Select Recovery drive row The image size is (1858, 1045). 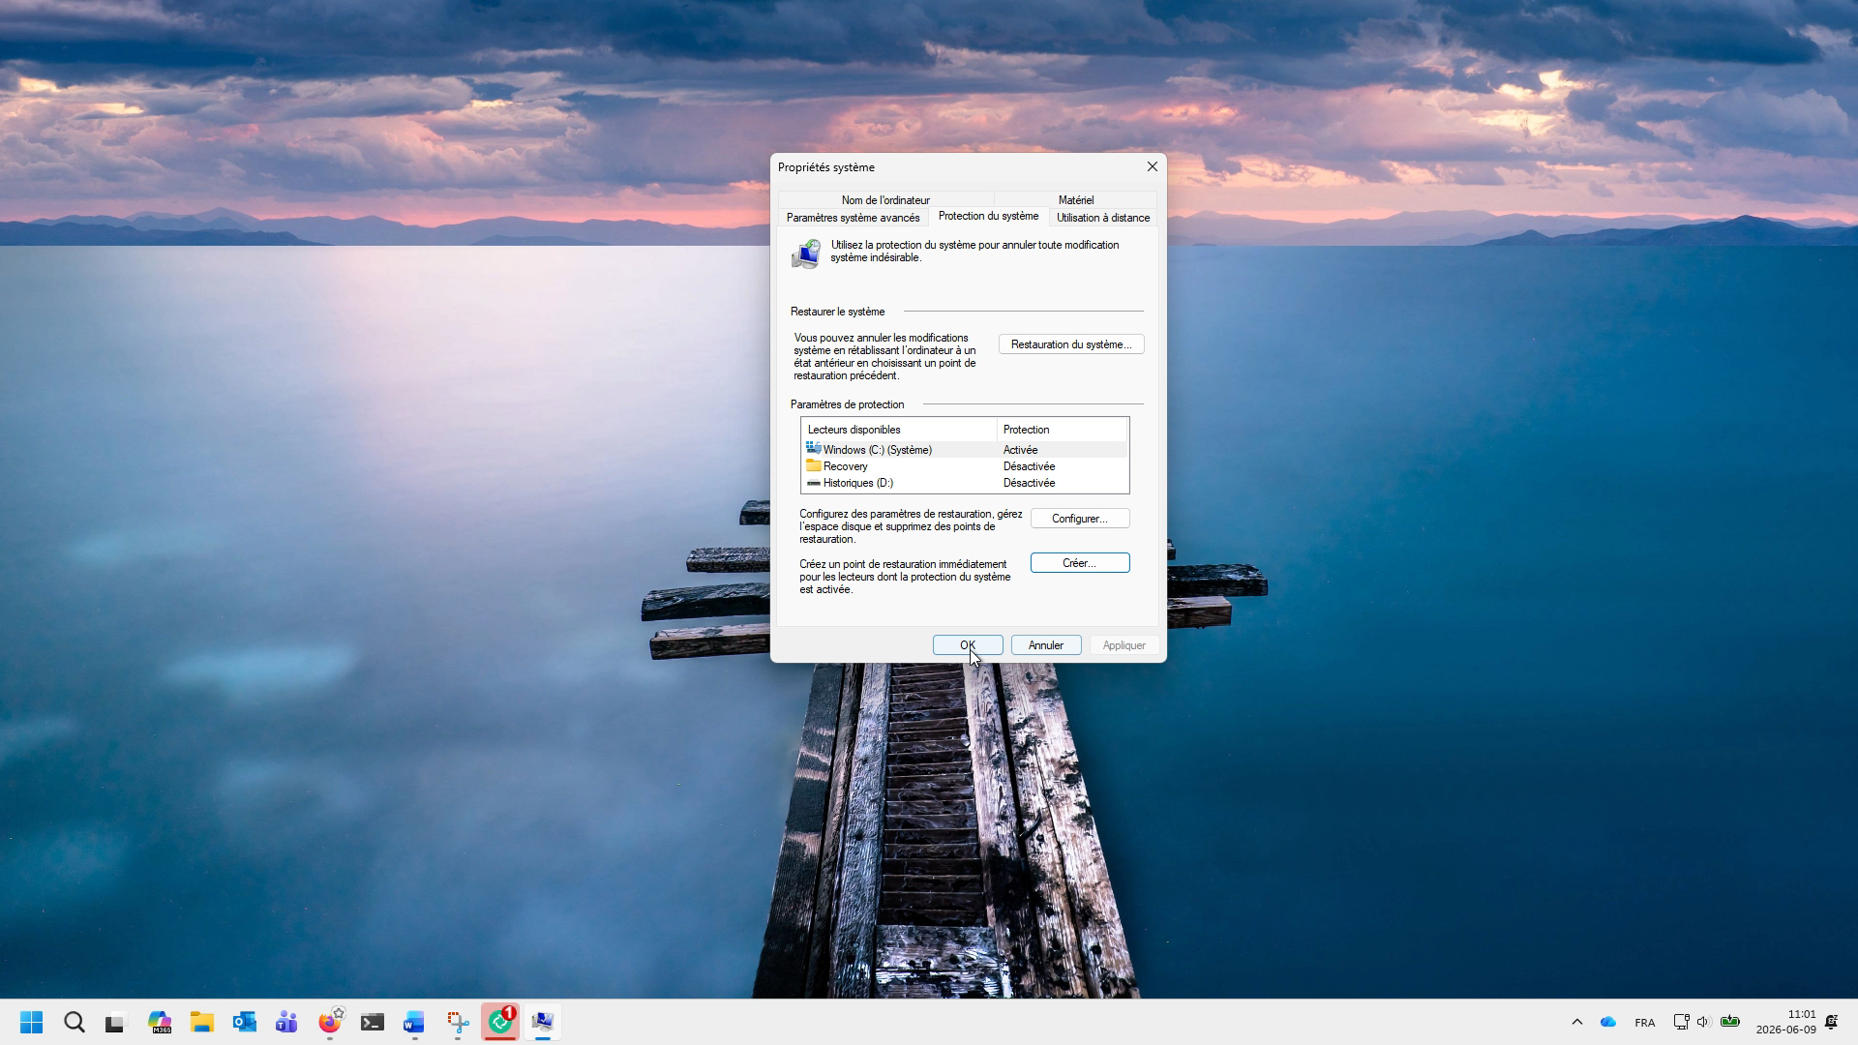(965, 466)
